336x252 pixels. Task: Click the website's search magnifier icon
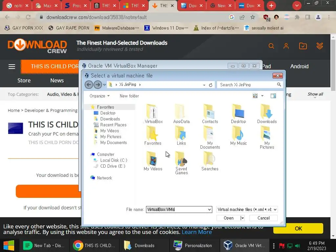[x=271, y=46]
